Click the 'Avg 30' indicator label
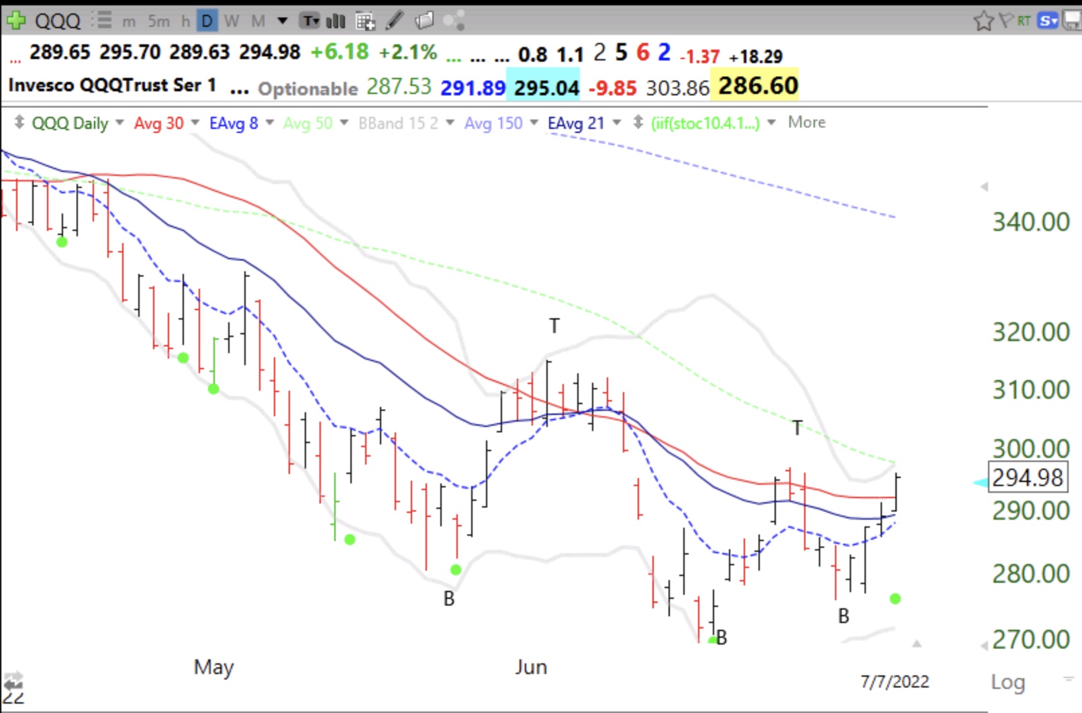This screenshot has width=1082, height=713. click(x=158, y=123)
